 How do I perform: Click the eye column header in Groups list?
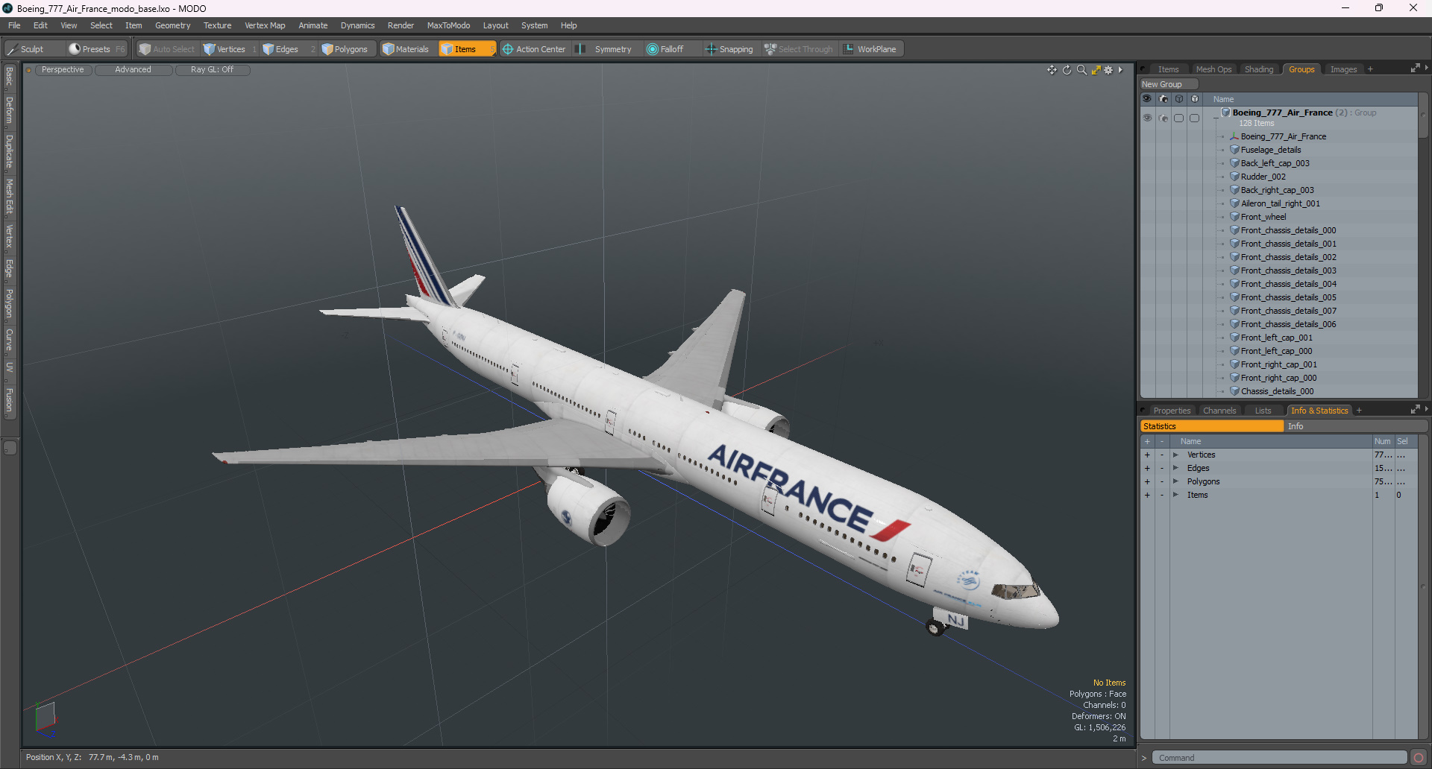(x=1147, y=99)
